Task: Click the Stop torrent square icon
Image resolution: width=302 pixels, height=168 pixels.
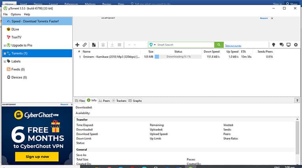Action: tap(119, 45)
